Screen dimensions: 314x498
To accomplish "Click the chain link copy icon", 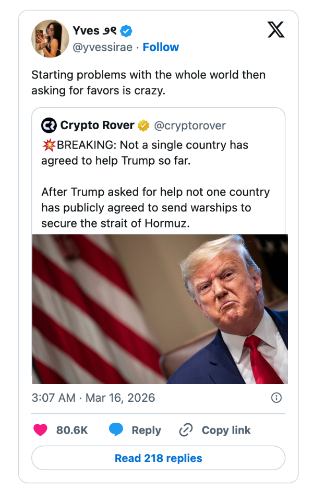I will click(186, 430).
